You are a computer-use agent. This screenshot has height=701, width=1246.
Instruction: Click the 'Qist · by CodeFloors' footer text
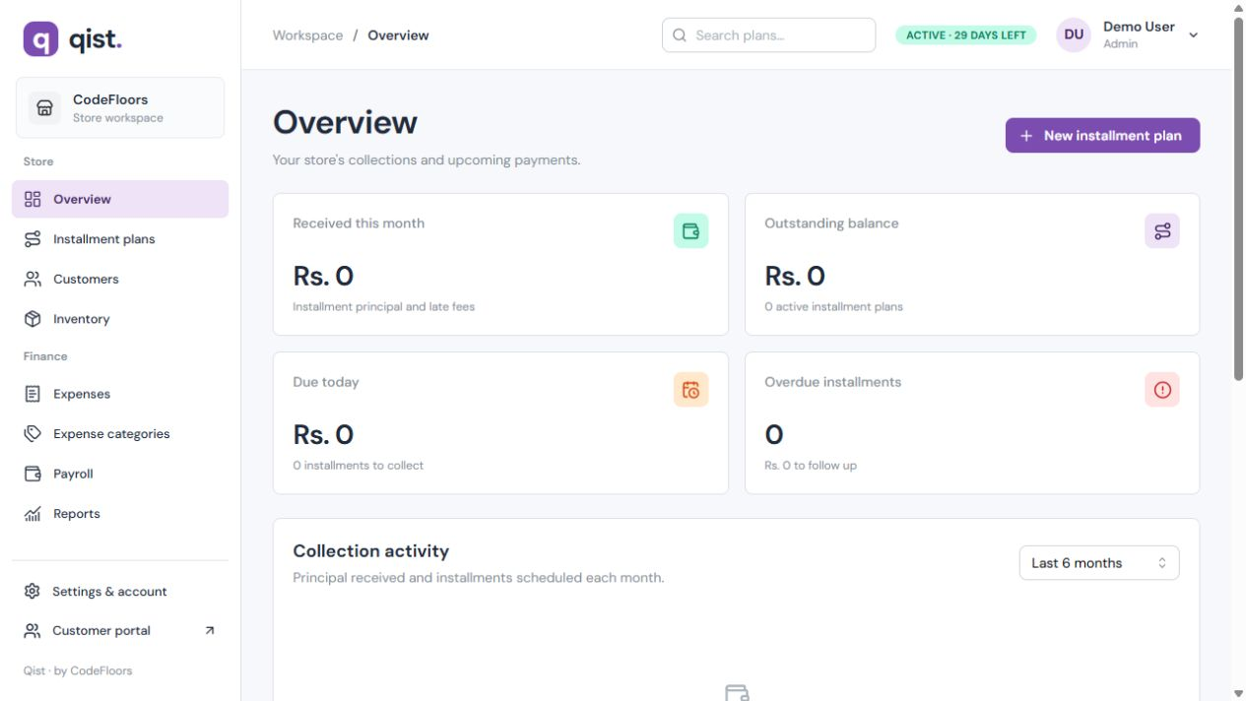[x=78, y=670]
